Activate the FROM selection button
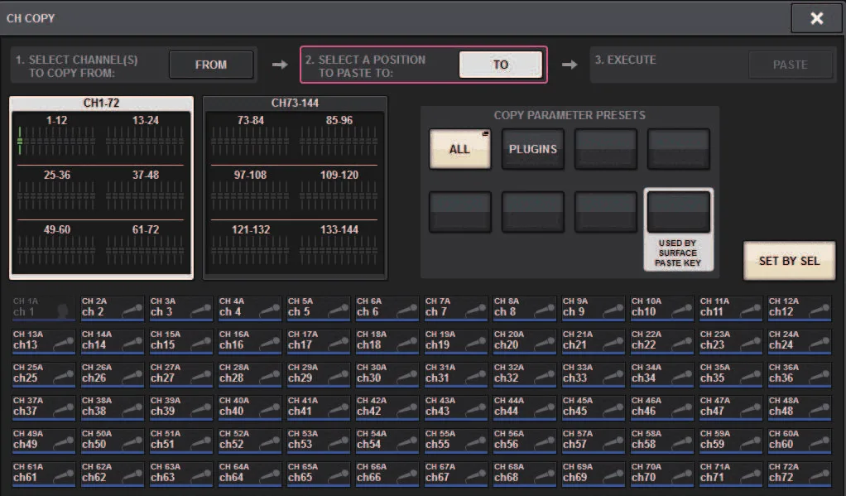 [x=211, y=65]
